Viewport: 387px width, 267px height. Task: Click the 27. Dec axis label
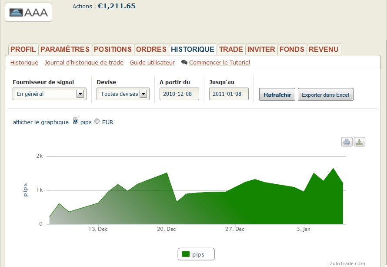[235, 229]
